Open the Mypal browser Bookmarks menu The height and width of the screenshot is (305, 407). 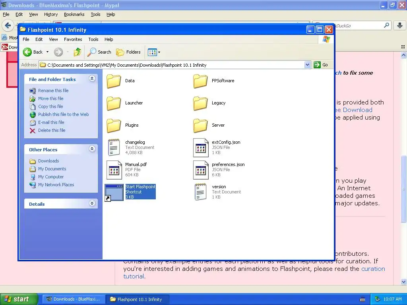click(x=74, y=15)
